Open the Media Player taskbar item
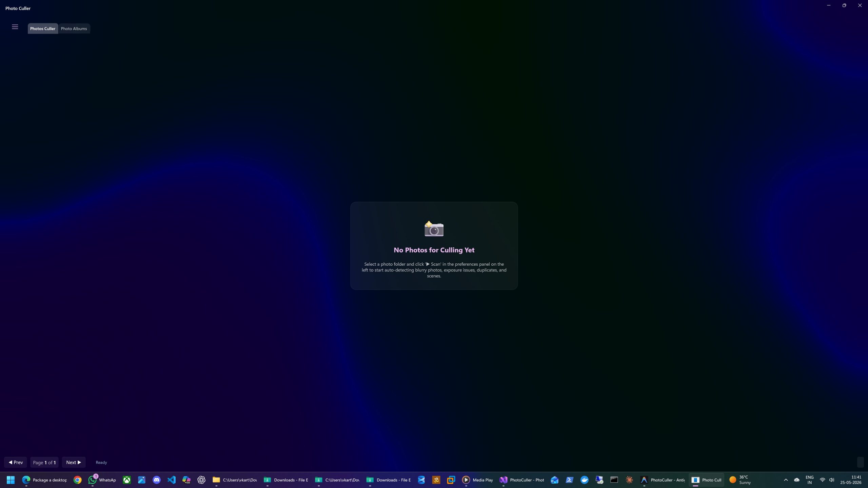 (478, 480)
